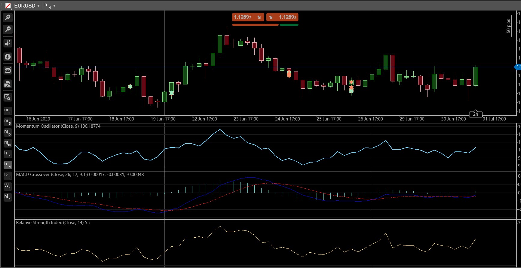This screenshot has width=521, height=268.
Task: Click the red diagonal line tool icon
Action: coord(8,6)
